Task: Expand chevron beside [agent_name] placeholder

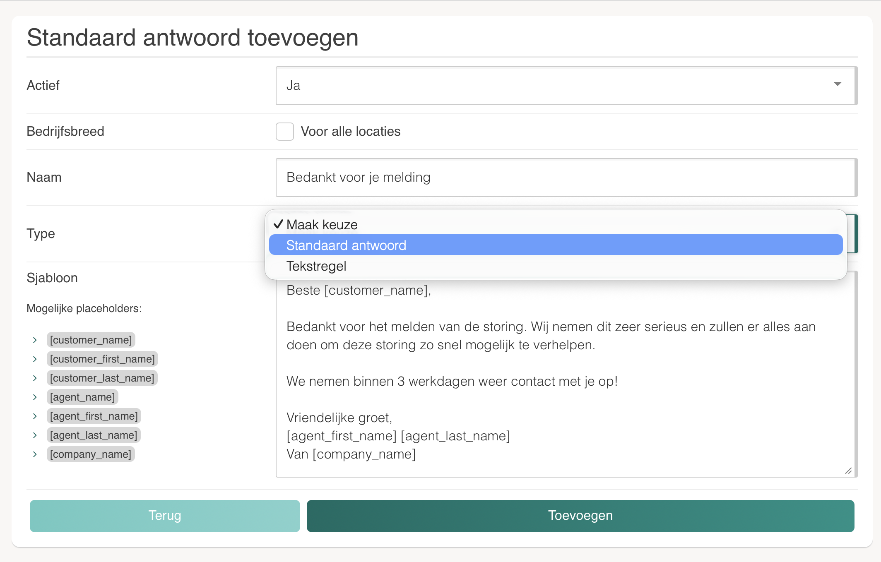Action: [35, 397]
